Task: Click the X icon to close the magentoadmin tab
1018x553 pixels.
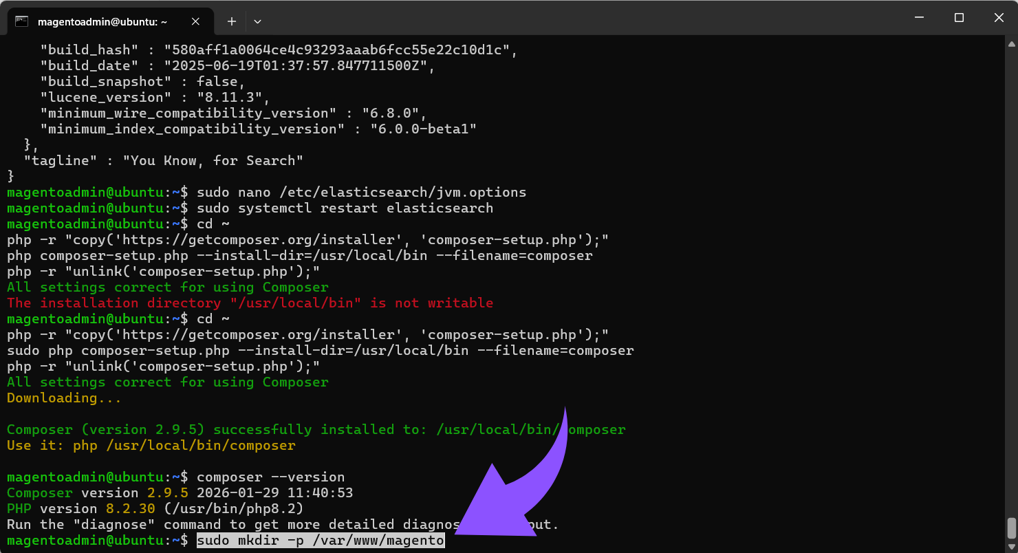Action: click(195, 21)
